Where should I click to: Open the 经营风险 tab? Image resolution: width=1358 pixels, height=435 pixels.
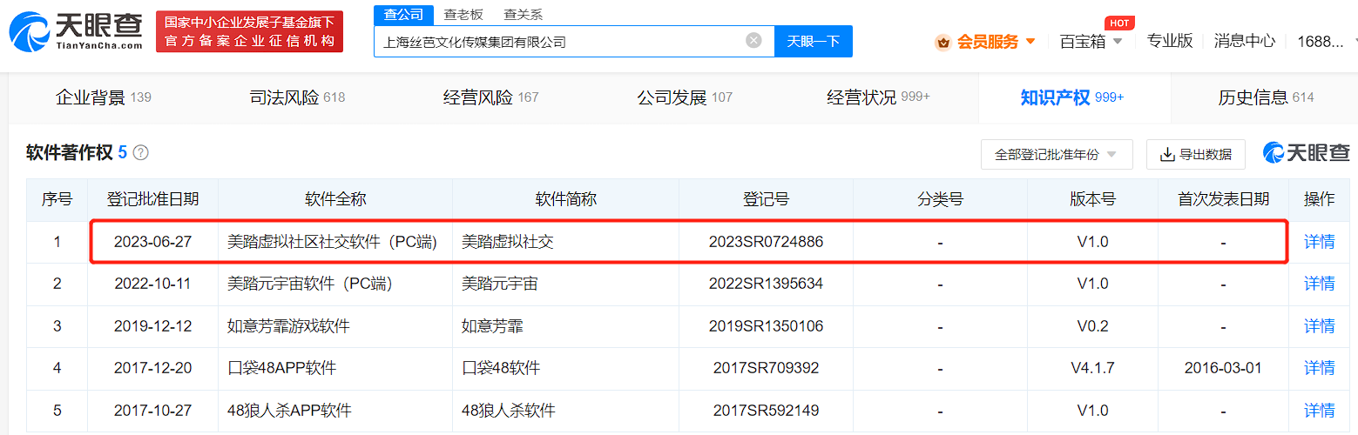click(490, 97)
